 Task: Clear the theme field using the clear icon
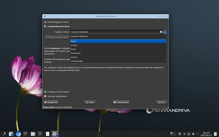[x=161, y=32]
